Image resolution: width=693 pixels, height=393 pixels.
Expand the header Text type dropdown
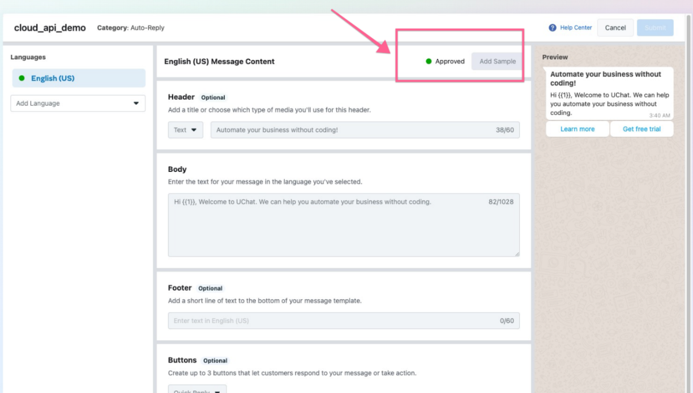[x=185, y=130]
